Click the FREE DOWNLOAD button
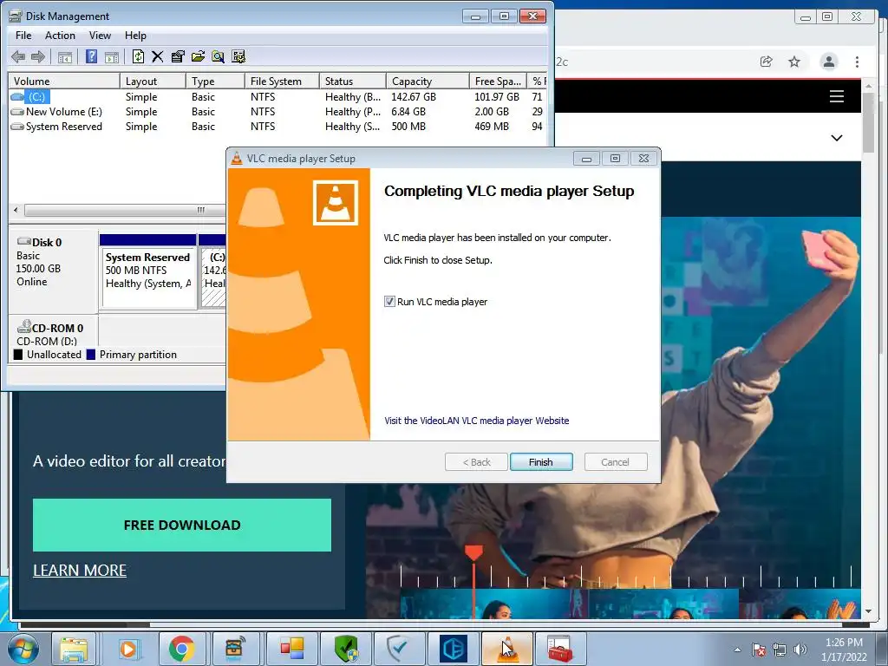Screen dimensions: 888x666 point(182,525)
